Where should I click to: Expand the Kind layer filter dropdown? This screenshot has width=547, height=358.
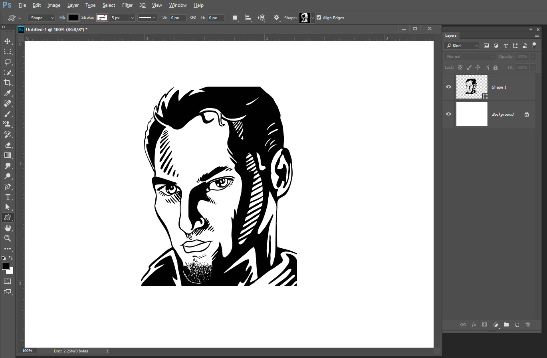pyautogui.click(x=462, y=45)
